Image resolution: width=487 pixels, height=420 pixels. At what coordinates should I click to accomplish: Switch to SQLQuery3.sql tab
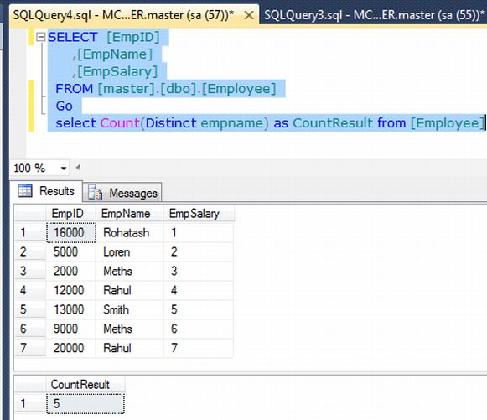(374, 15)
